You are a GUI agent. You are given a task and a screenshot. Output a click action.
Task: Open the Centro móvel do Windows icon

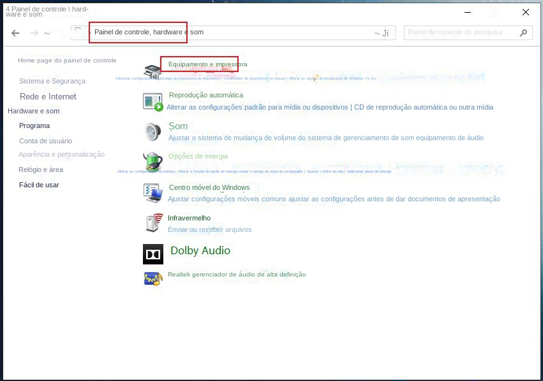tap(152, 192)
